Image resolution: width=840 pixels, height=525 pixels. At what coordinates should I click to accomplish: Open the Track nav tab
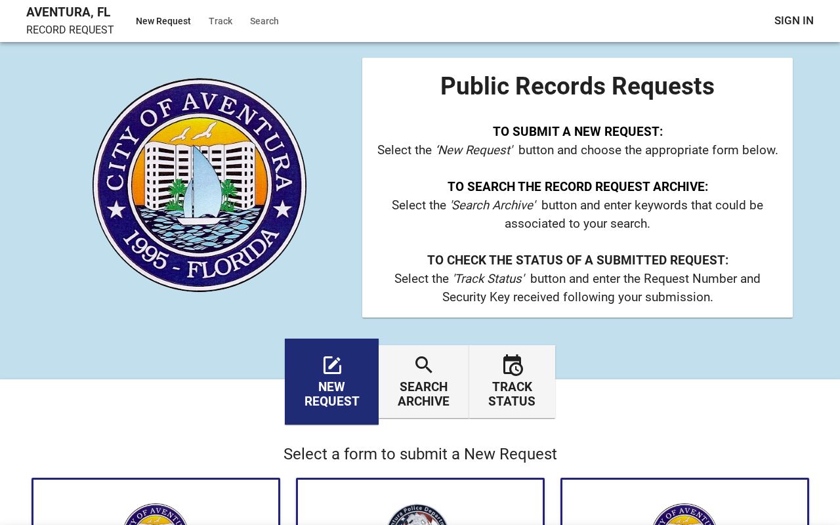[x=220, y=21]
